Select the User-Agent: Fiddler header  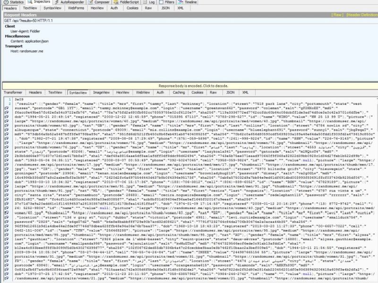26,31
